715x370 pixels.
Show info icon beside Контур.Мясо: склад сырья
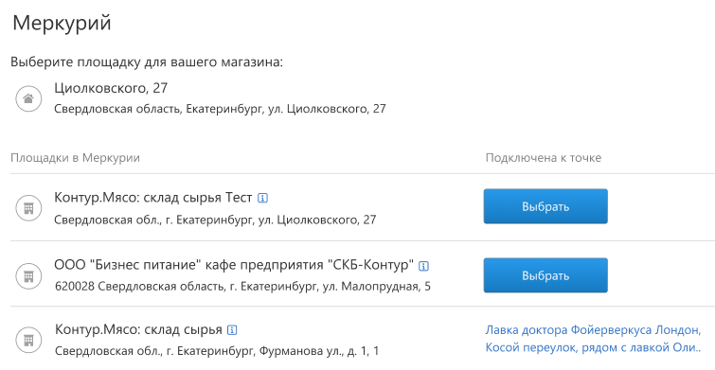click(x=232, y=330)
